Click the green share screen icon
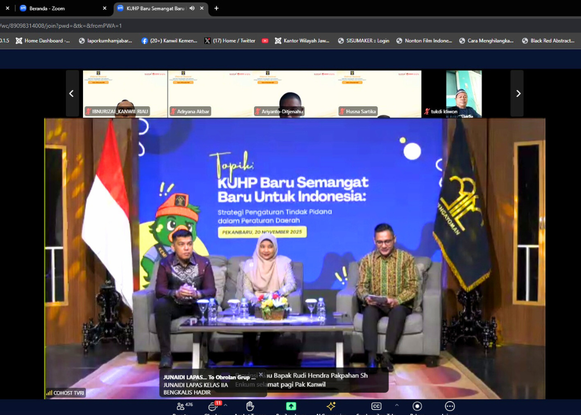The height and width of the screenshot is (415, 581). click(x=290, y=407)
